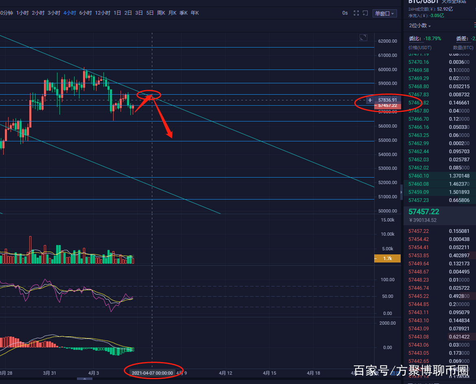The image size is (476, 384).
Task: Expand the main chart pane icon
Action: 363,37
